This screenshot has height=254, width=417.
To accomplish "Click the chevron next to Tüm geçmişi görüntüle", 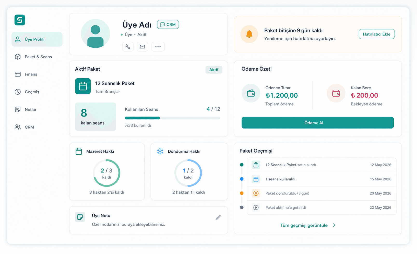I will tap(334, 225).
